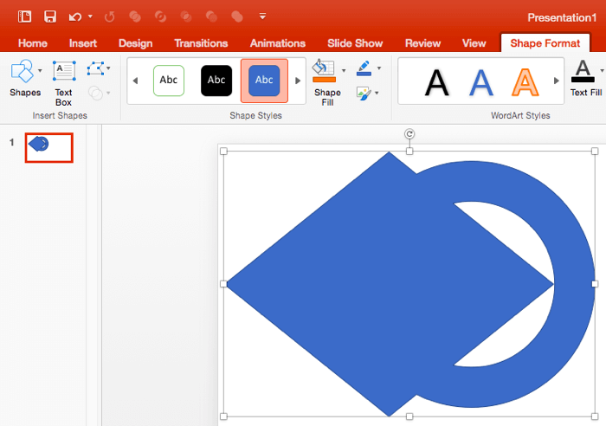Image resolution: width=606 pixels, height=426 pixels.
Task: Expand the Customize Quick Access Toolbar arrow
Action: 262,16
